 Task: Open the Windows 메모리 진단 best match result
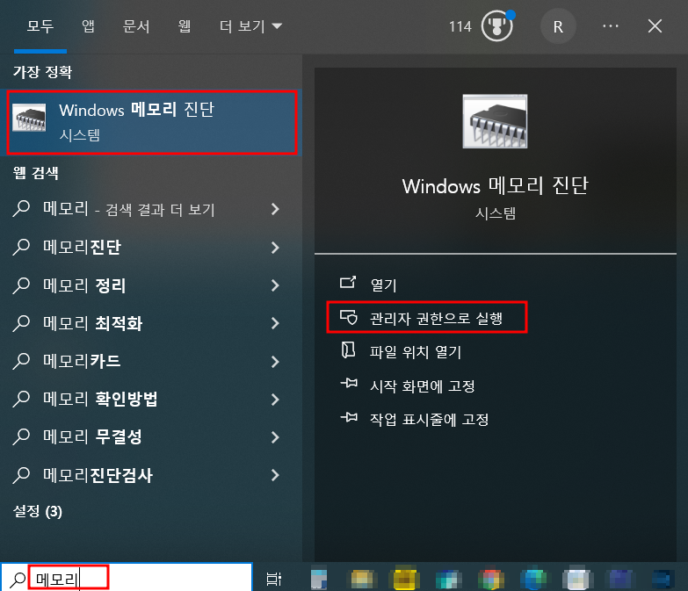[152, 122]
